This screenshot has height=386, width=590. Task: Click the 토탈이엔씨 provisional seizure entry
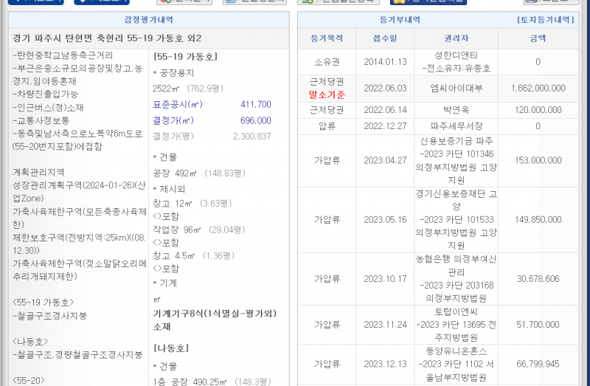point(456,324)
